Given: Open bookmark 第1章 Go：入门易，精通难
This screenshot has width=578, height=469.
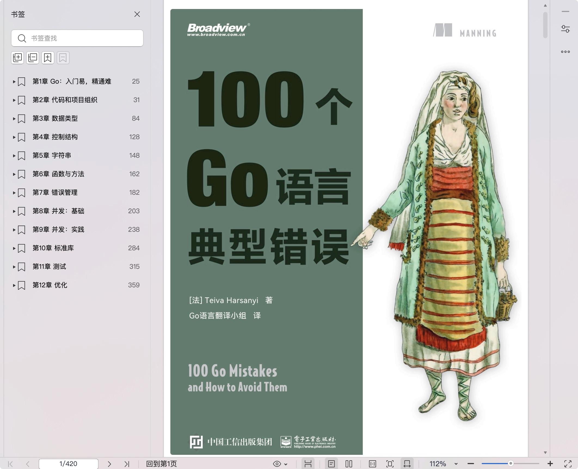Looking at the screenshot, I should (x=72, y=81).
